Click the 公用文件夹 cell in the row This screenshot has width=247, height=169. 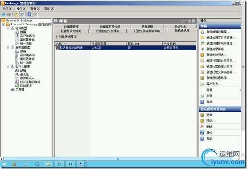[171, 47]
